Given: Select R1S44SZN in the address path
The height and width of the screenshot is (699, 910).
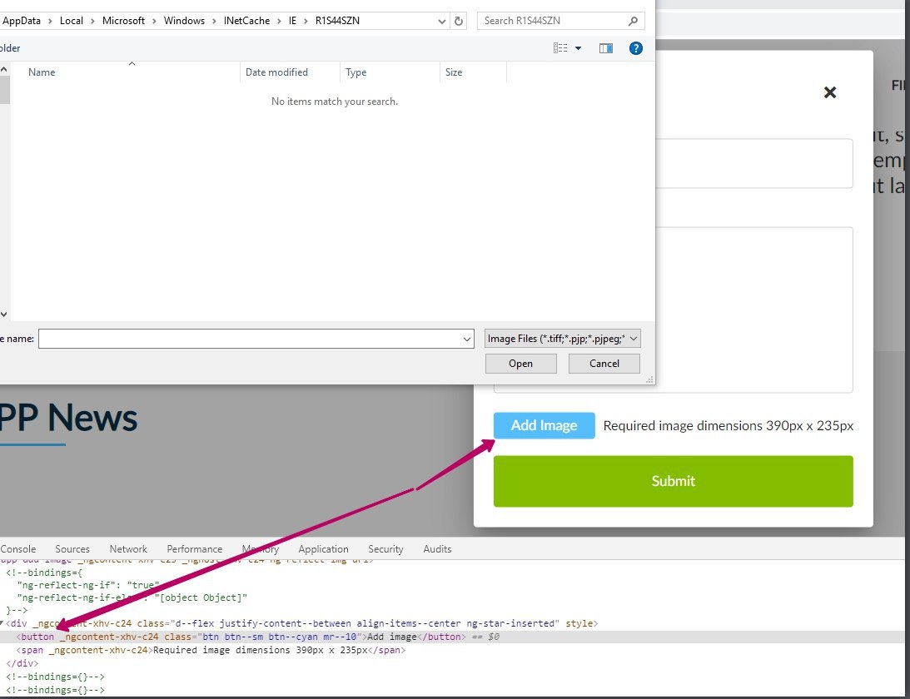Looking at the screenshot, I should (337, 21).
